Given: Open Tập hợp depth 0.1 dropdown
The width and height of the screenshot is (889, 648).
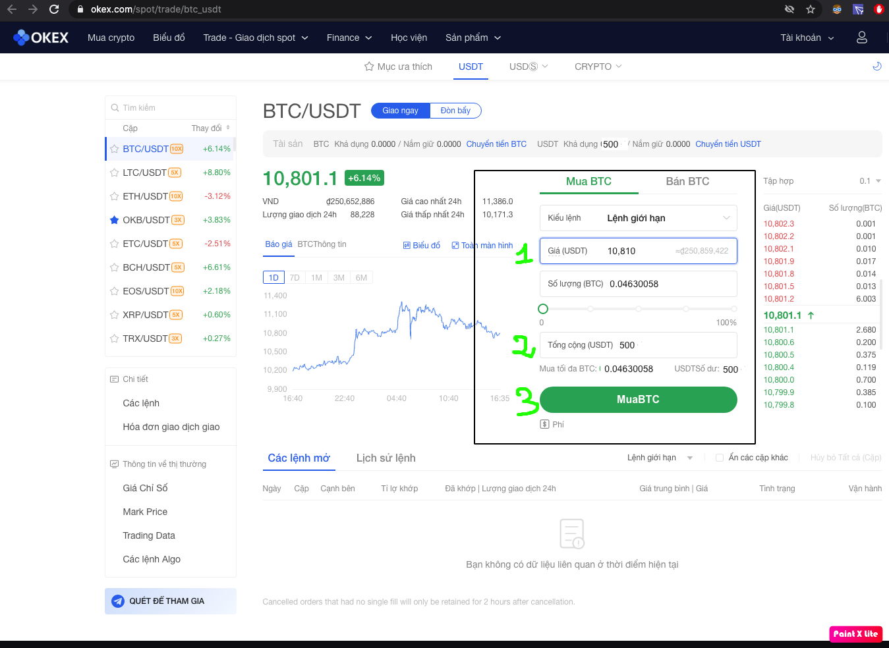Looking at the screenshot, I should point(871,181).
